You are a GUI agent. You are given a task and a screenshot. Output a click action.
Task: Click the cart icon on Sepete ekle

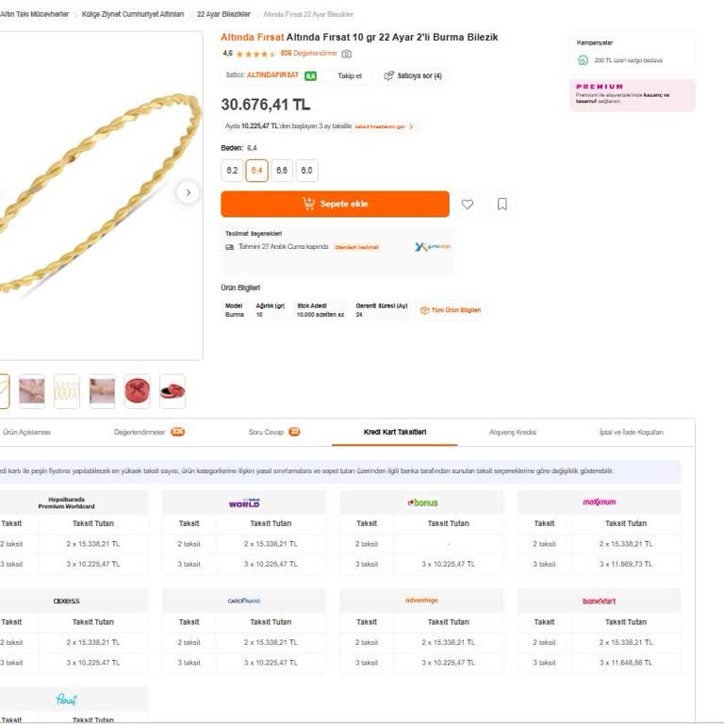(x=308, y=204)
